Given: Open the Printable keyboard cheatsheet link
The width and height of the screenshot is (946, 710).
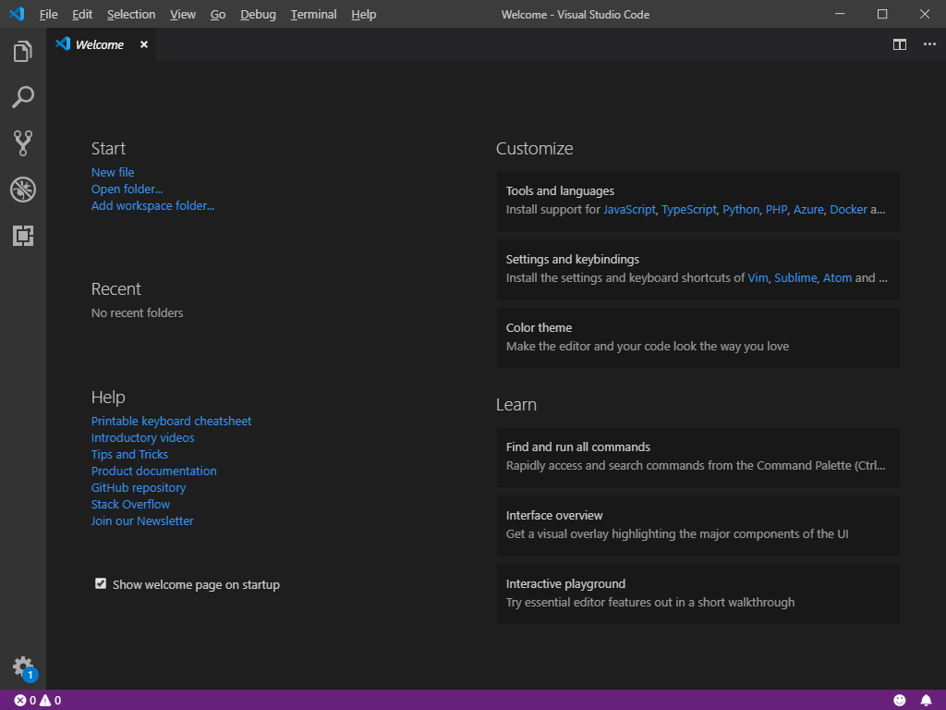Looking at the screenshot, I should pyautogui.click(x=171, y=421).
